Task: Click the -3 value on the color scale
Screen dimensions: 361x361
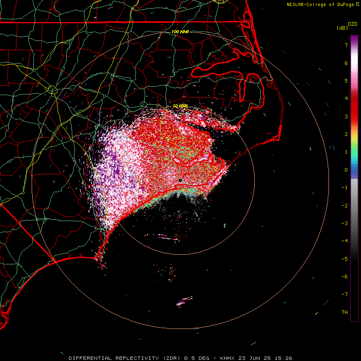Action: (x=345, y=223)
